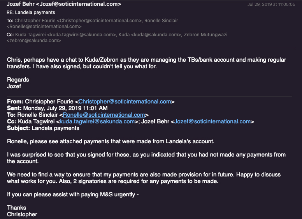This screenshot has height=219, width=302.
Task: Click Ronelle@soticinternational.com link in quoted To line
Action: tap(104, 115)
